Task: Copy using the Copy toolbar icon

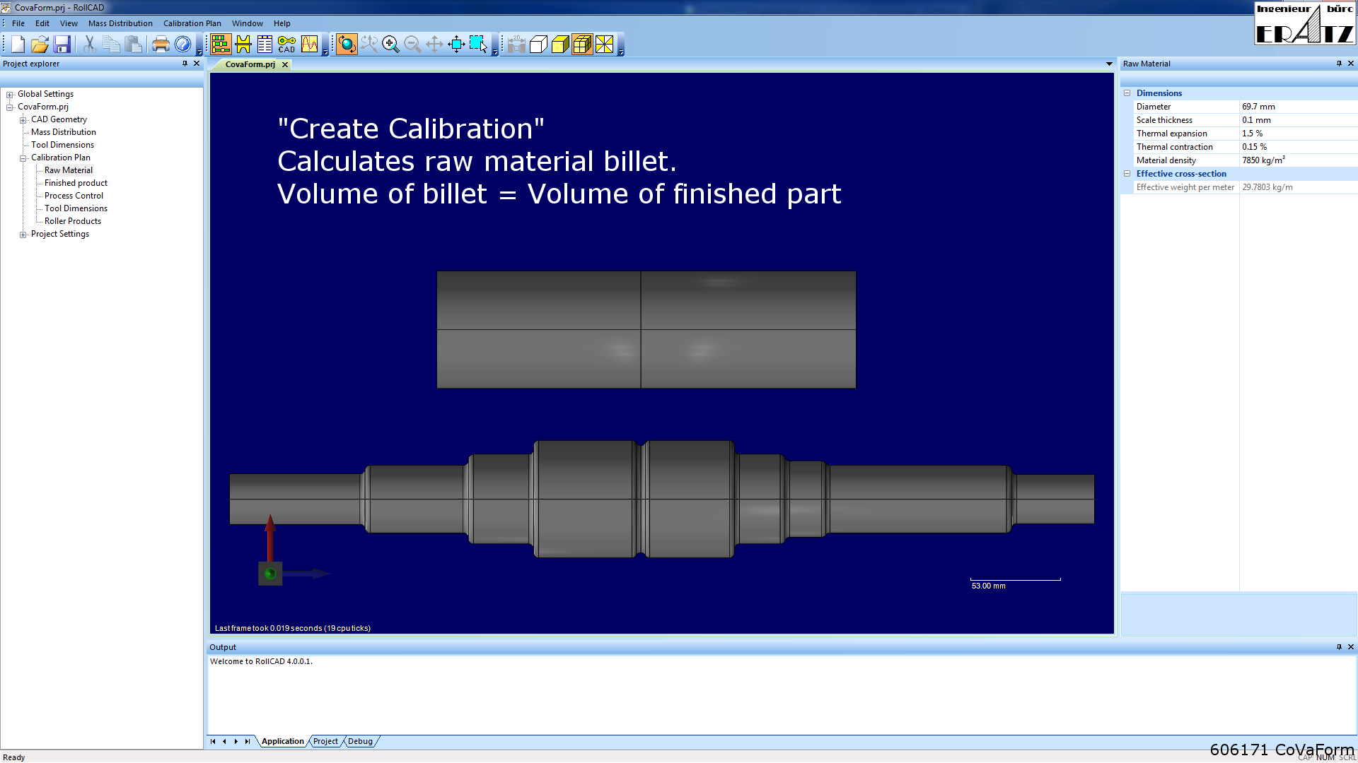Action: click(x=111, y=45)
